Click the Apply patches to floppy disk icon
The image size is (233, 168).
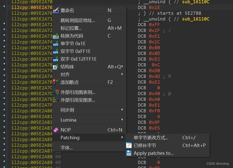129,153
